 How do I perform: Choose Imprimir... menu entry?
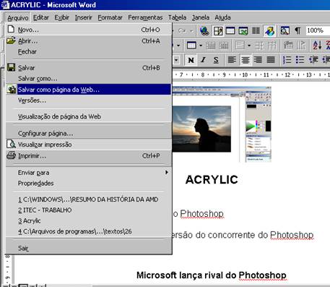coord(89,156)
